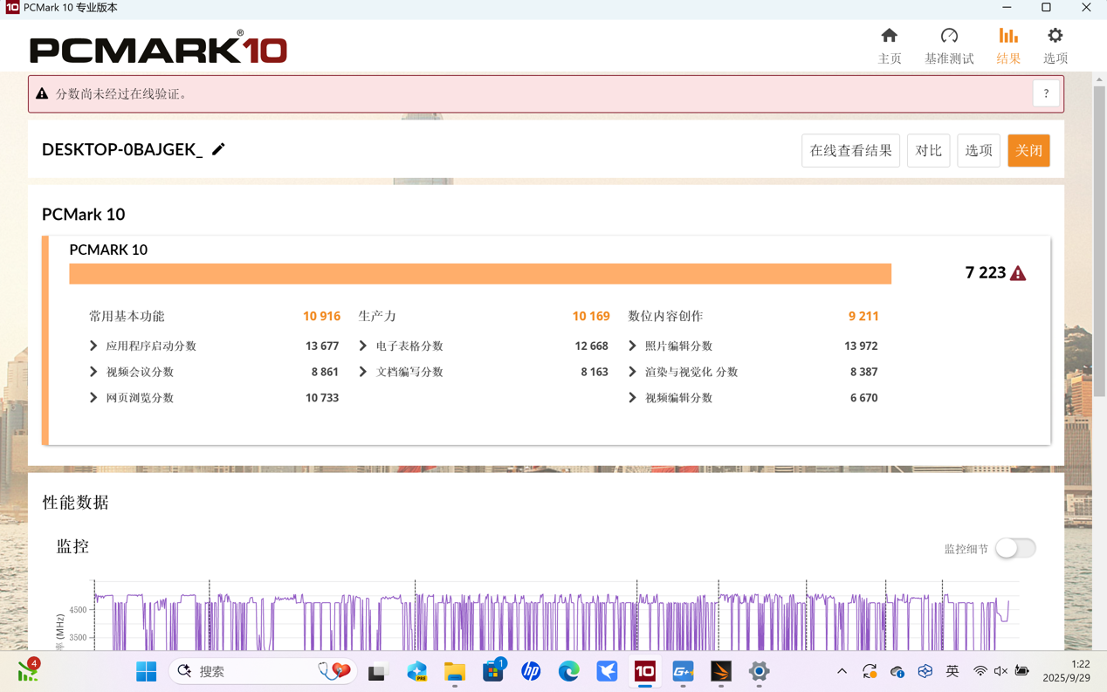Expand 网页浏览分数 row
The width and height of the screenshot is (1107, 692).
[x=93, y=398]
